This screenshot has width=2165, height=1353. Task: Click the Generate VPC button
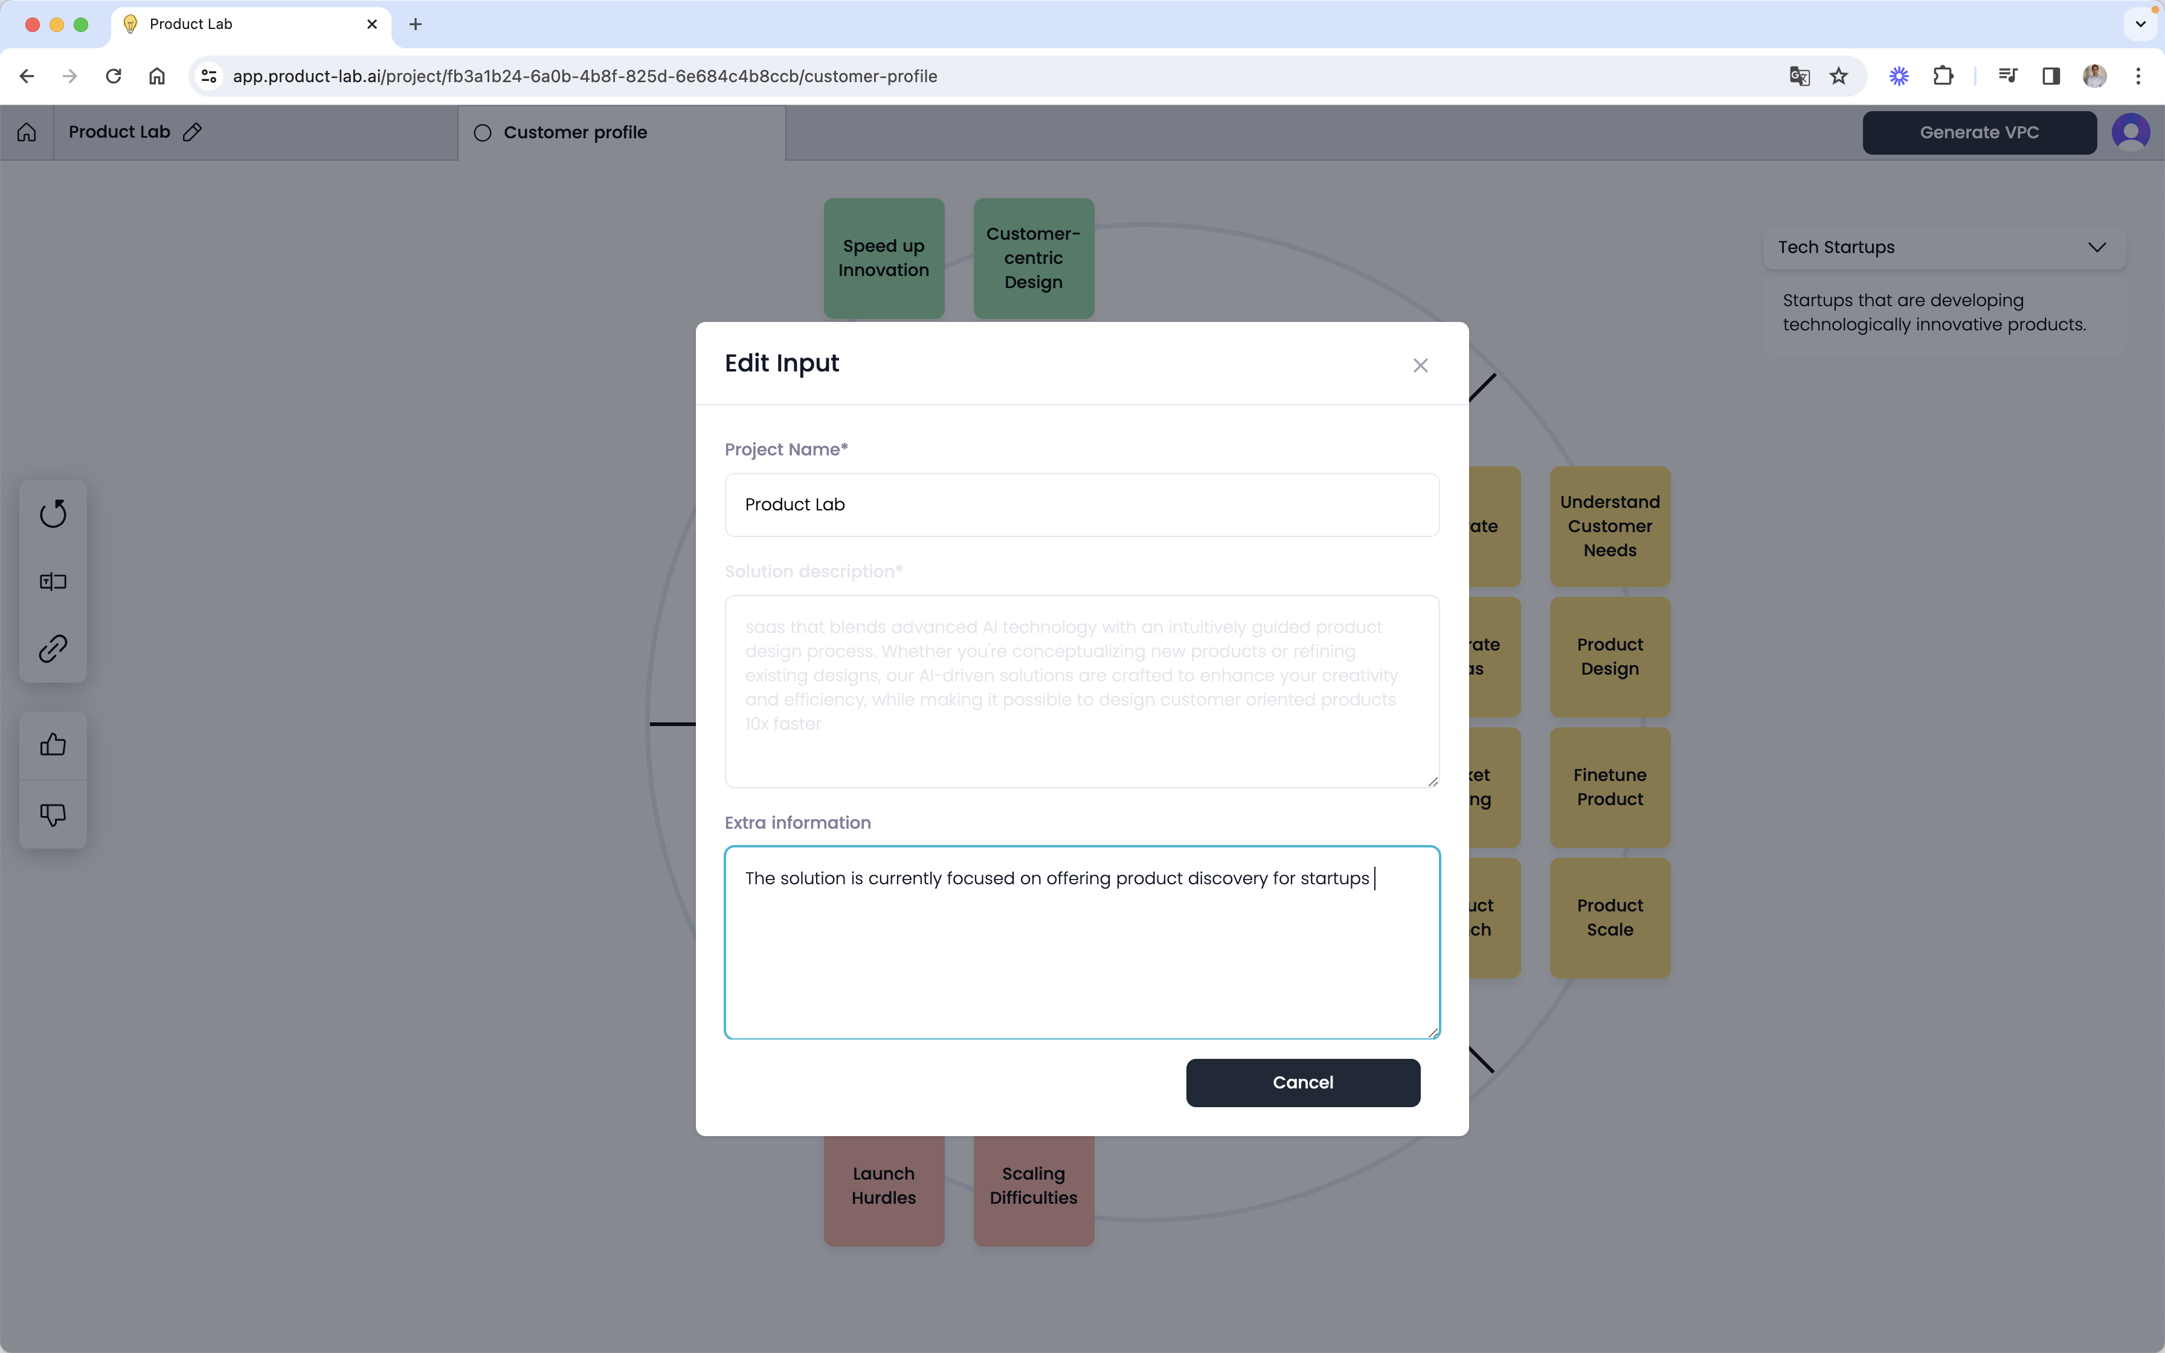pyautogui.click(x=1978, y=132)
